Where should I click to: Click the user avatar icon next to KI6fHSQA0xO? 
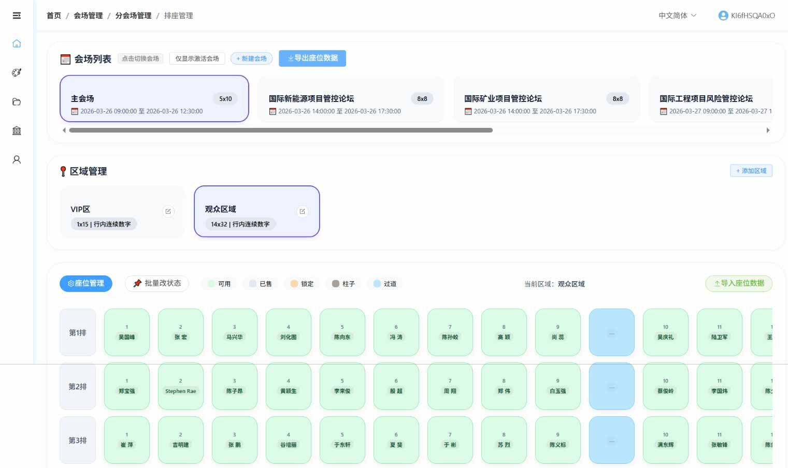[723, 16]
